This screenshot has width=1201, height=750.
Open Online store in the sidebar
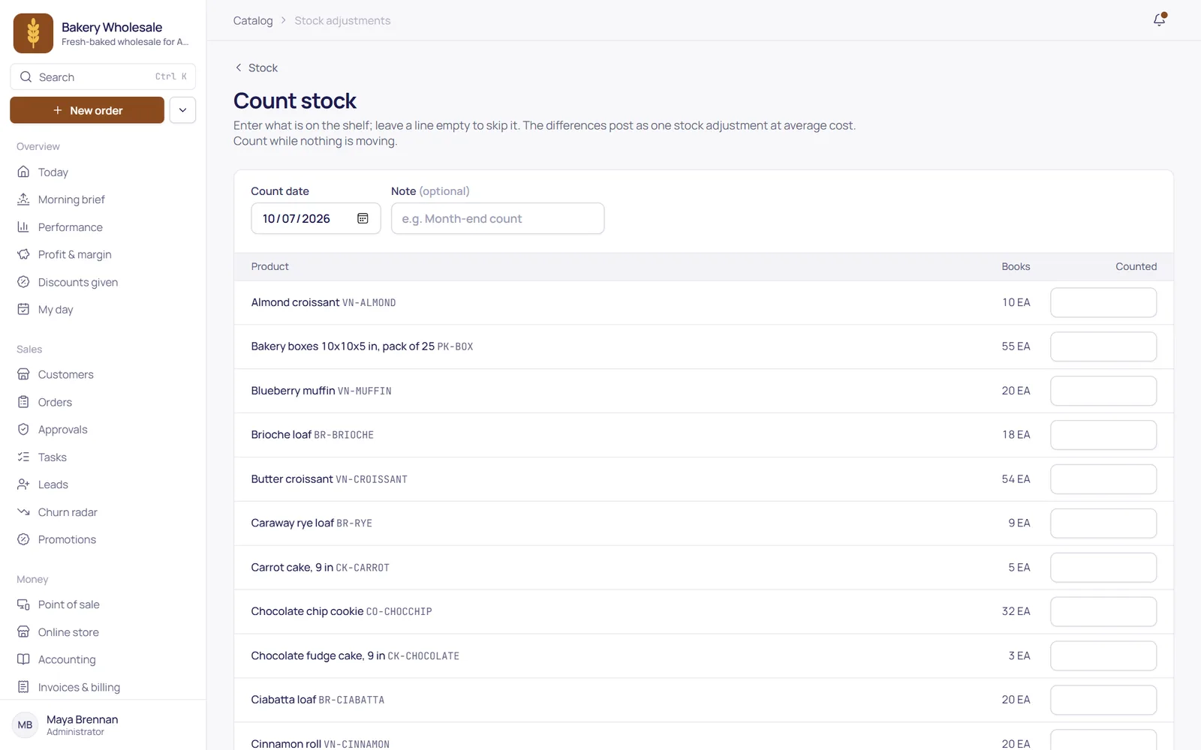pos(103,632)
